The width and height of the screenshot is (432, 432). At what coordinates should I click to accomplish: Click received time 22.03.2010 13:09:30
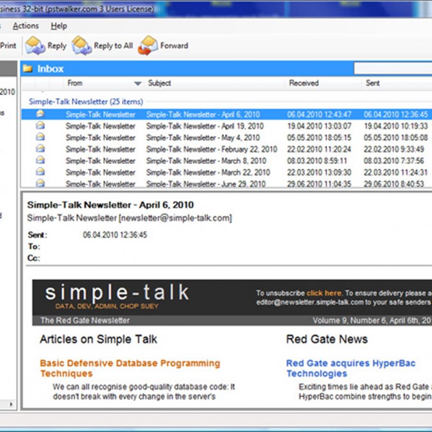(x=319, y=172)
